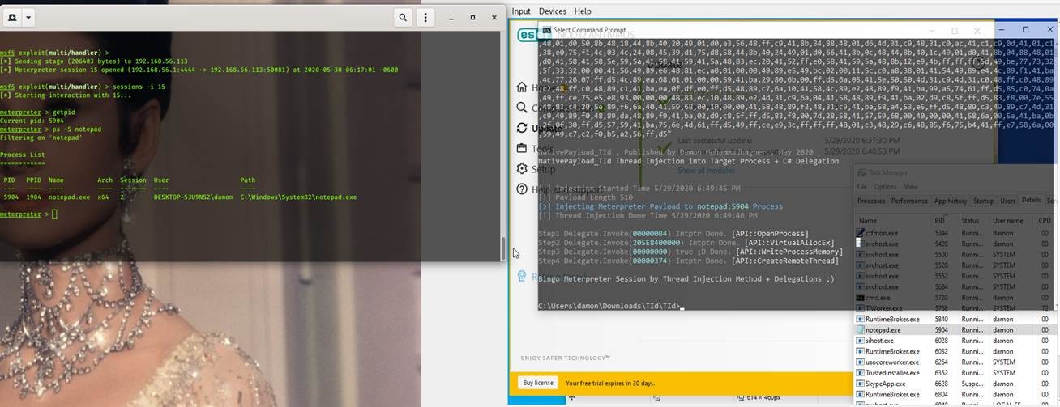Select RuntimeBroker.exe row with PID 6032
This screenshot has height=407, width=1060.
[x=956, y=352]
